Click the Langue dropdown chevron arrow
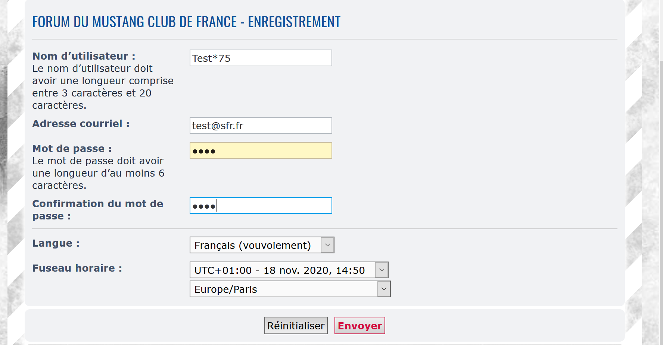Image resolution: width=663 pixels, height=345 pixels. tap(327, 245)
